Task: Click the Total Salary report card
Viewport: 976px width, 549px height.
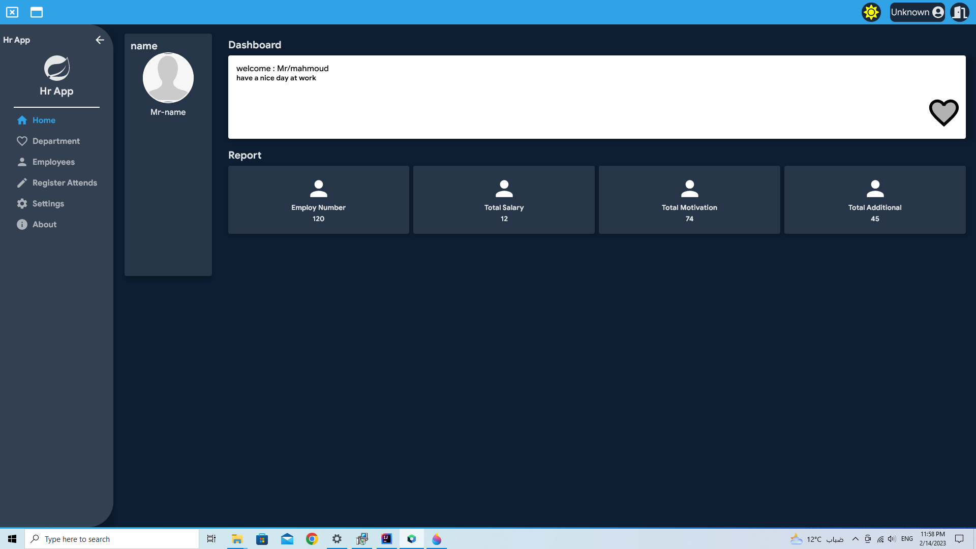Action: click(504, 200)
